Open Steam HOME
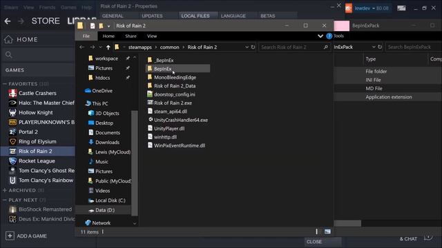Viewport: 442px width, 248px height. click(21, 39)
